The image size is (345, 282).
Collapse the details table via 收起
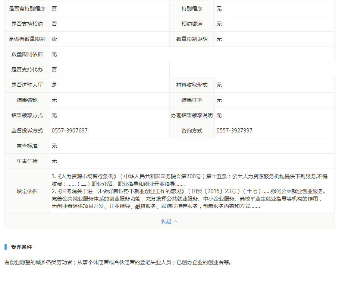tap(166, 221)
